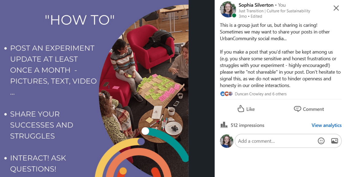Click the reaction emoji icons cluster
This screenshot has width=344, height=177.
[x=226, y=94]
